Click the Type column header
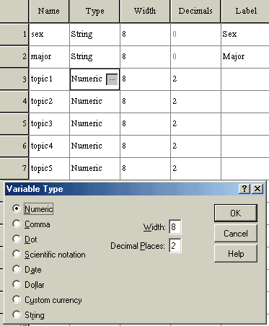 tap(94, 11)
